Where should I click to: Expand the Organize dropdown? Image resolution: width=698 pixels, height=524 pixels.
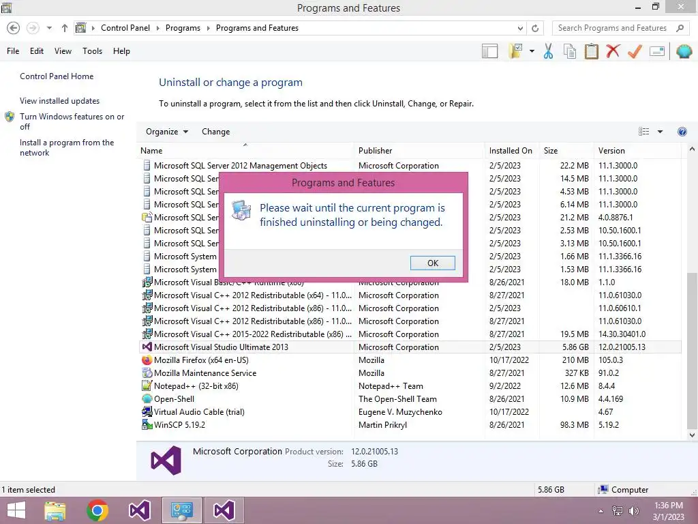[x=167, y=132]
